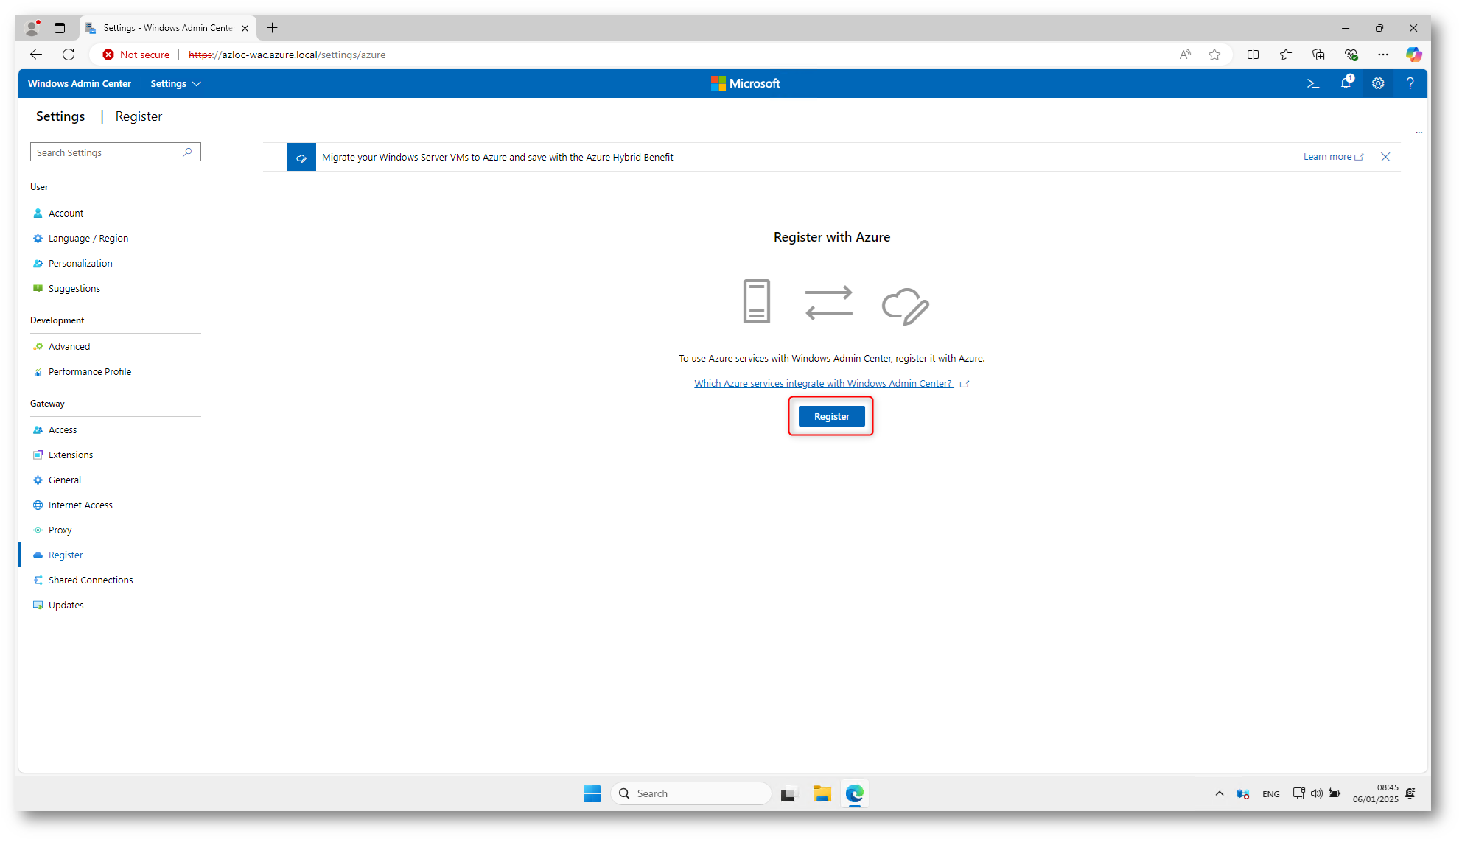Click Windows Admin Center title link
Screen dimensions: 1462x842
click(x=80, y=84)
